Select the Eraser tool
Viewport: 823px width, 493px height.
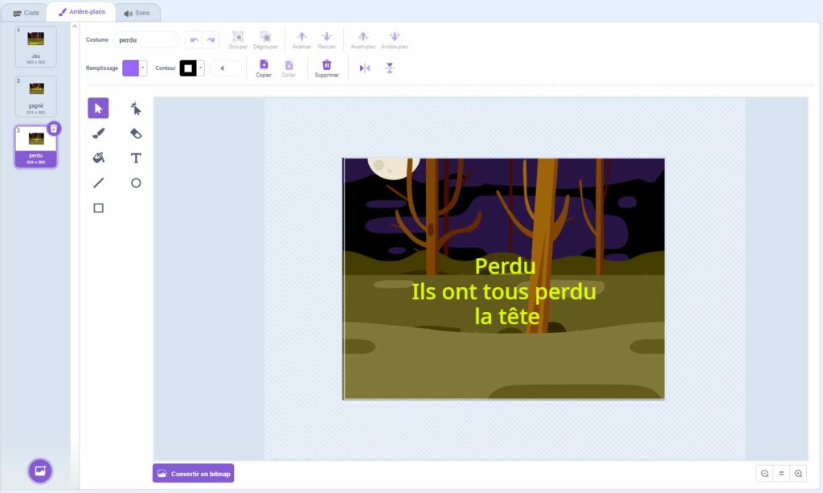coord(136,133)
